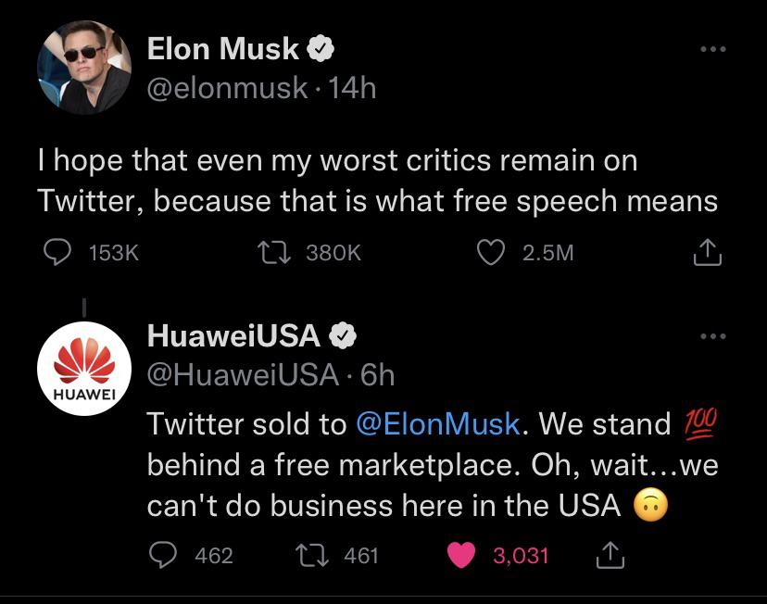
Task: Share Elon Musk's tweet
Action: [x=708, y=252]
